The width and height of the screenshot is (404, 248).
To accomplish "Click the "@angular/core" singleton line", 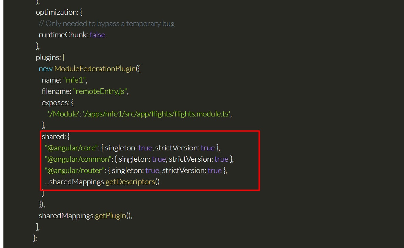I will coord(132,148).
